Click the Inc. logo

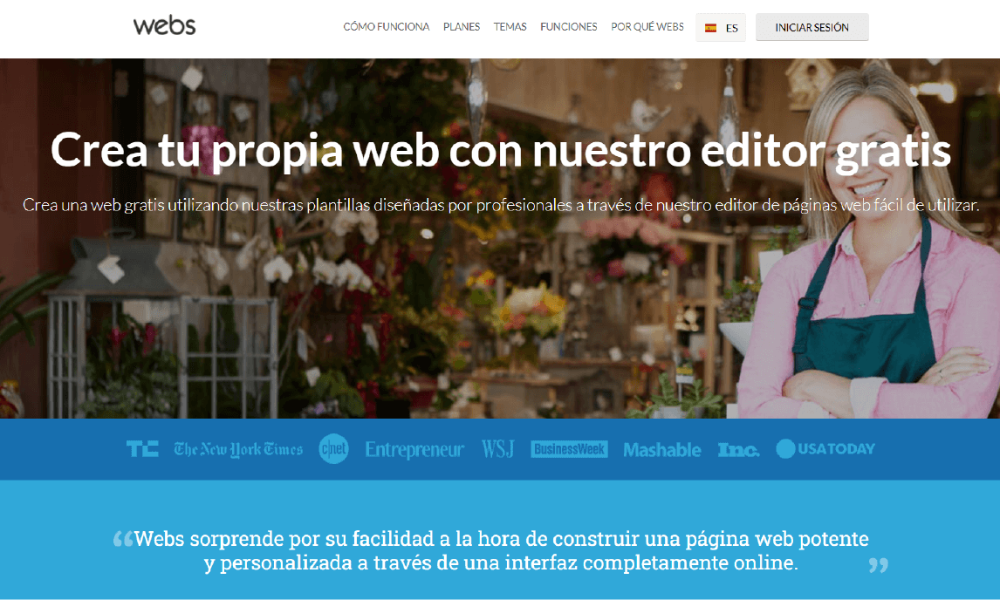pos(738,449)
